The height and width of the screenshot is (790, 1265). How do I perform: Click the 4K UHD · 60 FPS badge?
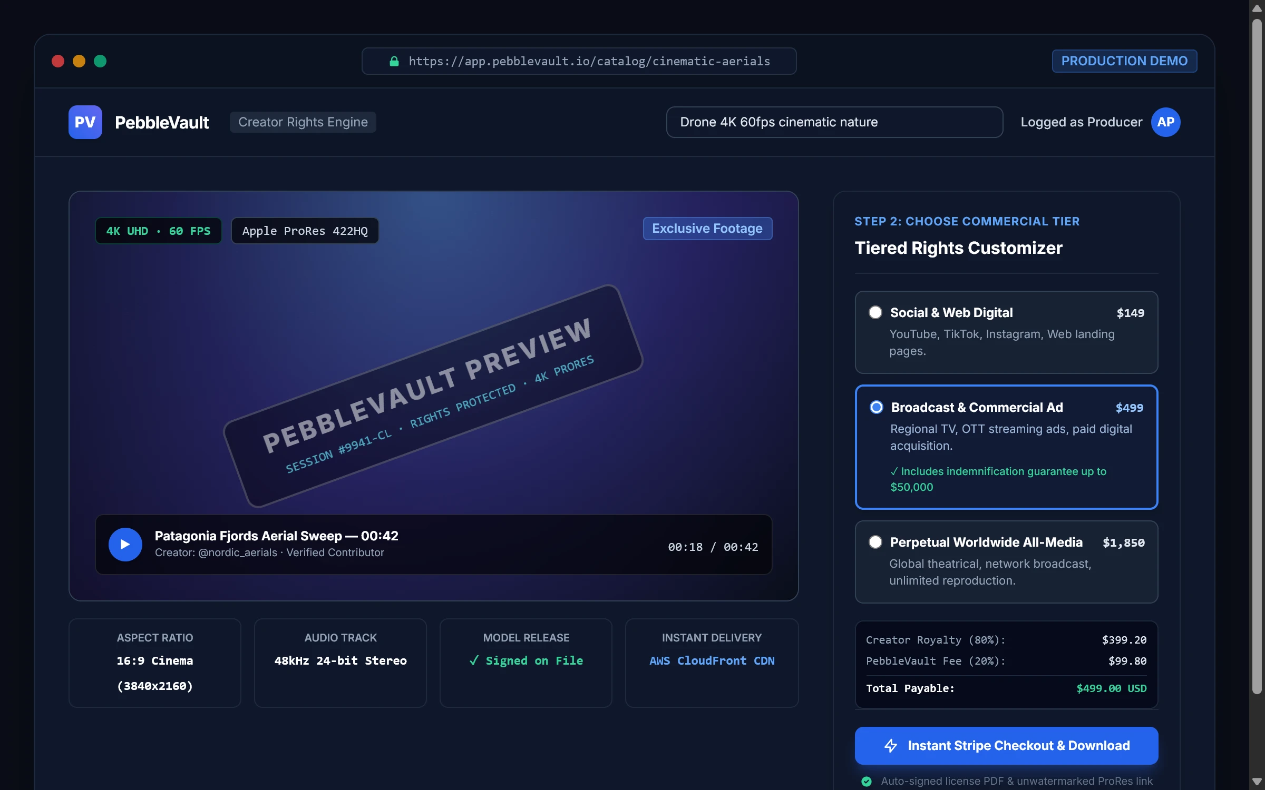[158, 231]
